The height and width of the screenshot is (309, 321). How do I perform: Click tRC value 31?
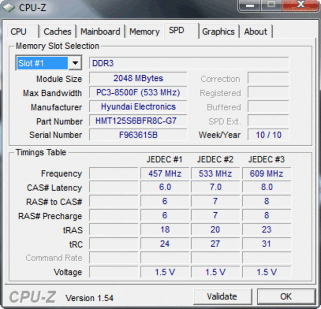[266, 244]
